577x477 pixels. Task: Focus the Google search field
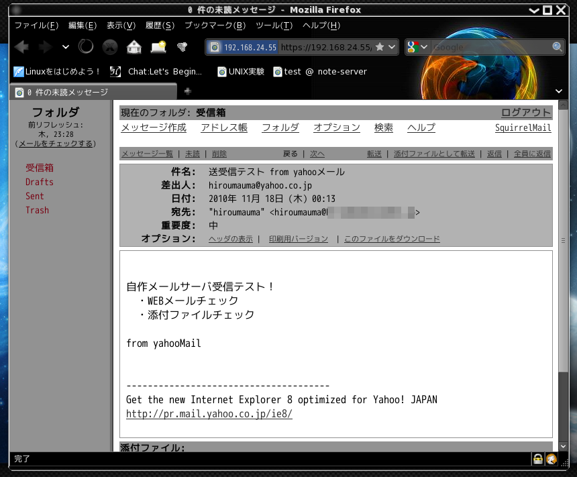click(x=491, y=47)
